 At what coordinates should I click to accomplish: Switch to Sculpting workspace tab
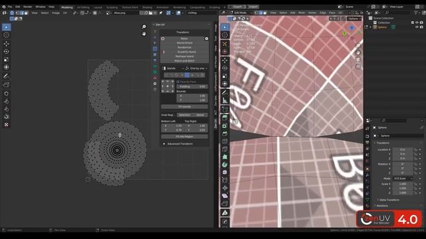pyautogui.click(x=112, y=7)
